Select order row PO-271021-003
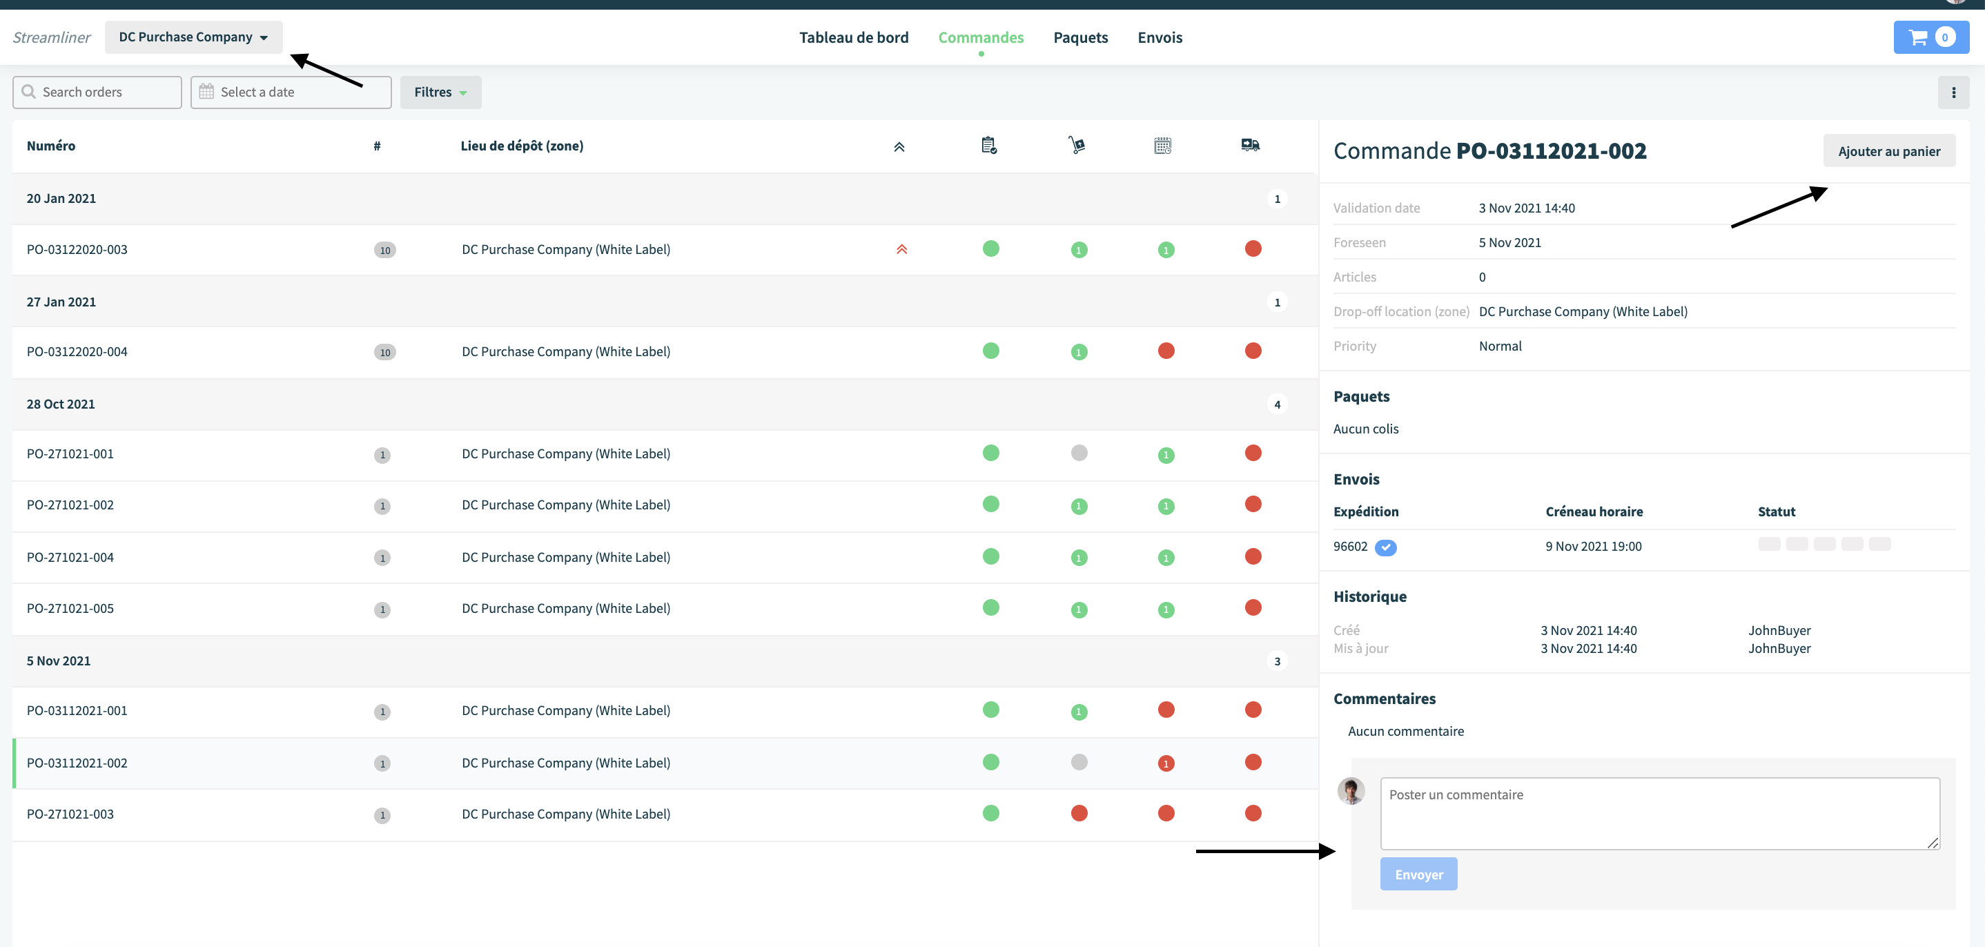 [x=664, y=815]
